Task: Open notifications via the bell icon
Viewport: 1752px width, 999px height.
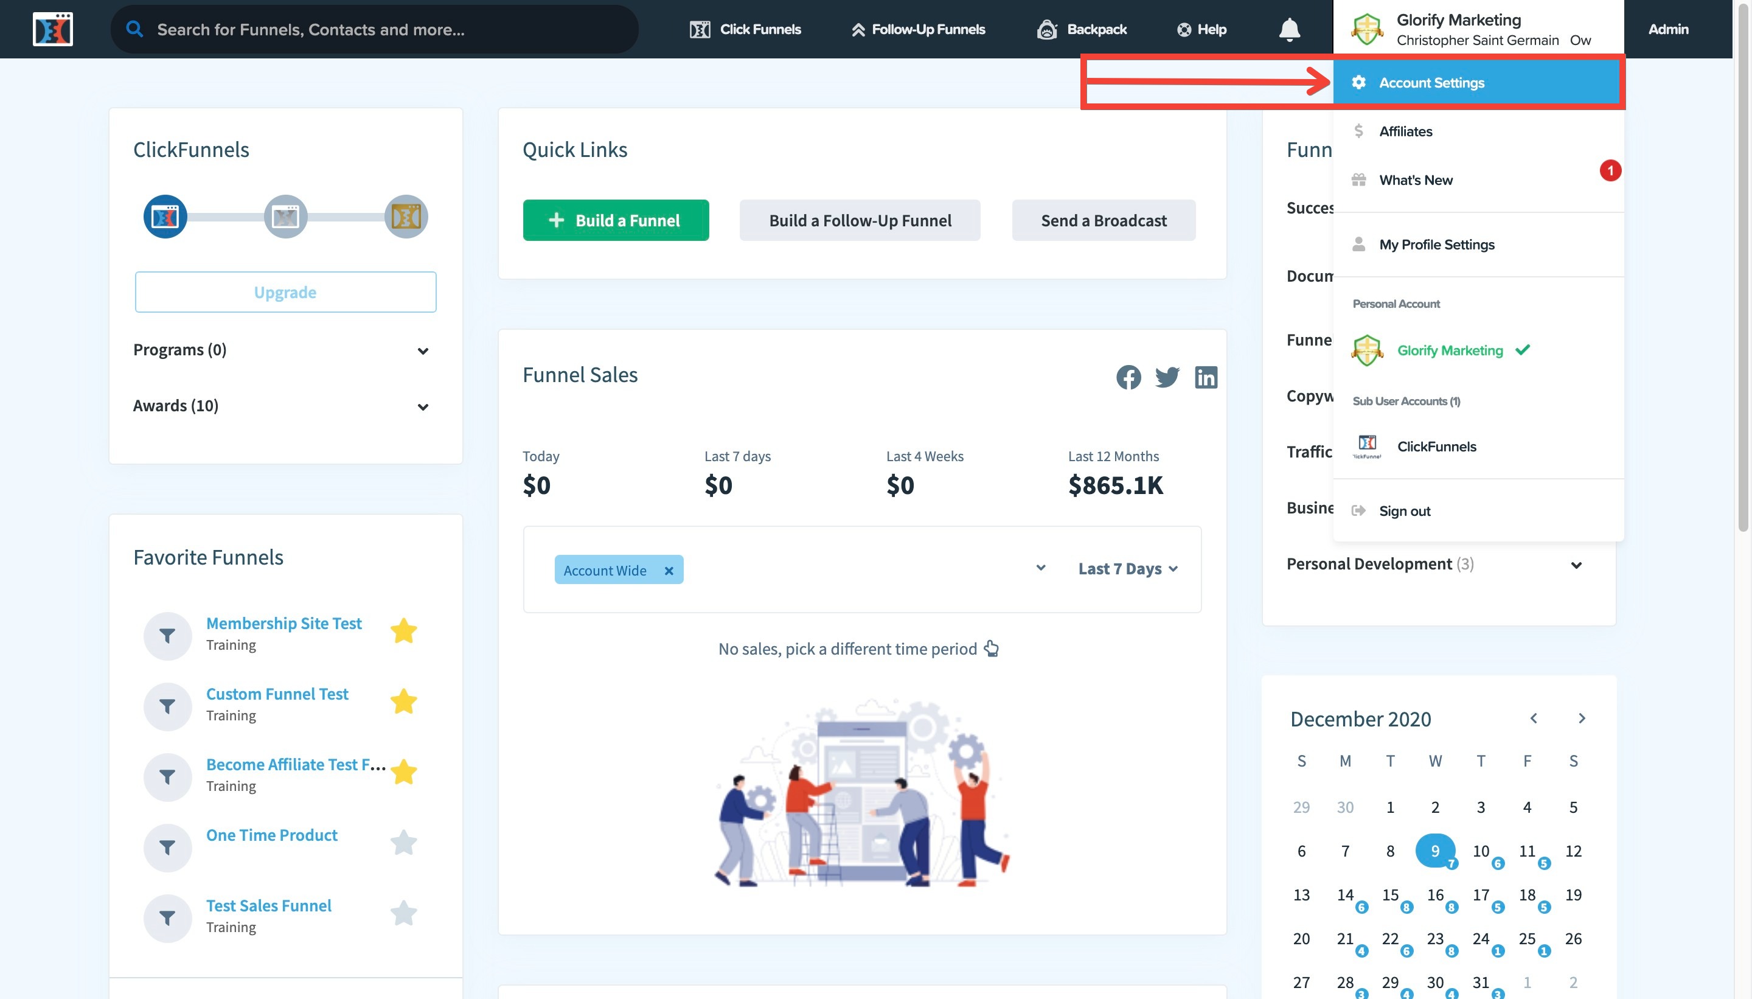Action: (1289, 29)
